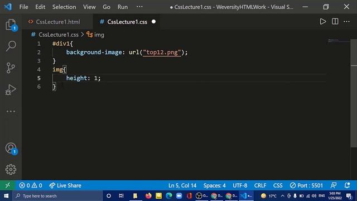
Task: Click the Windows taskbar search box
Action: point(57,196)
